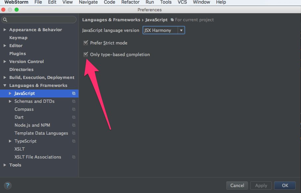
Task: Select Dart settings page
Action: 19,117
